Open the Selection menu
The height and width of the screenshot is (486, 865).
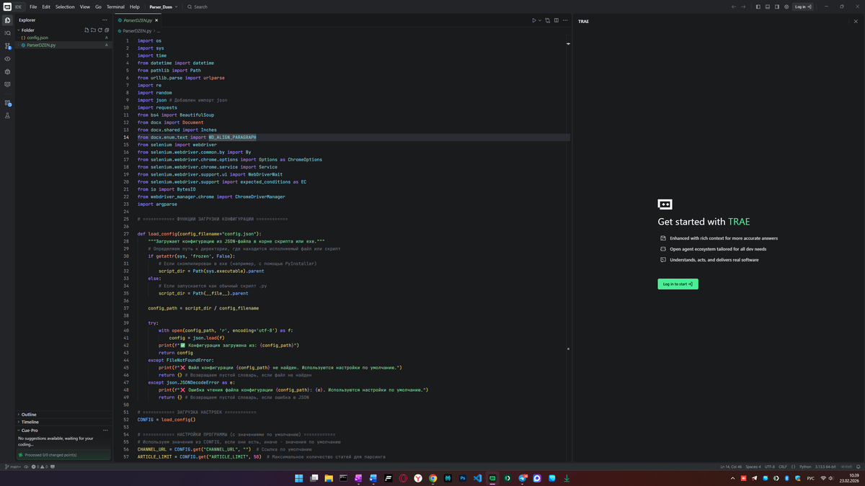tap(65, 6)
